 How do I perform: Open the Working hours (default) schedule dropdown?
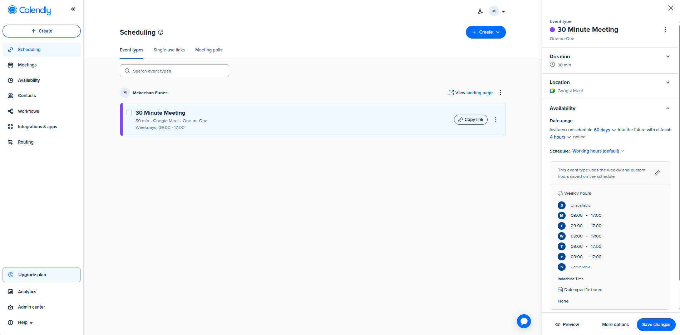[598, 151]
